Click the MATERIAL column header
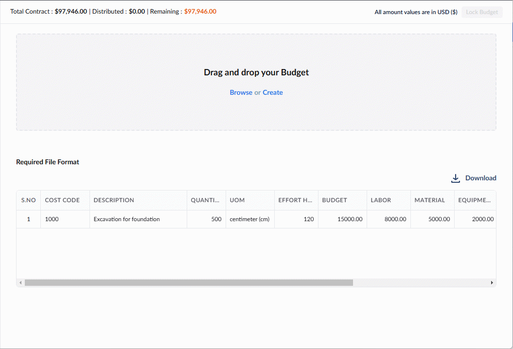513x349 pixels. pyautogui.click(x=432, y=200)
